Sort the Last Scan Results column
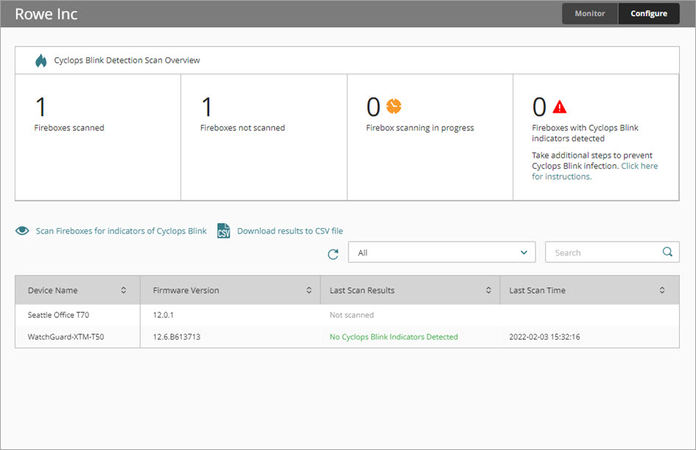Image resolution: width=696 pixels, height=450 pixels. (488, 290)
